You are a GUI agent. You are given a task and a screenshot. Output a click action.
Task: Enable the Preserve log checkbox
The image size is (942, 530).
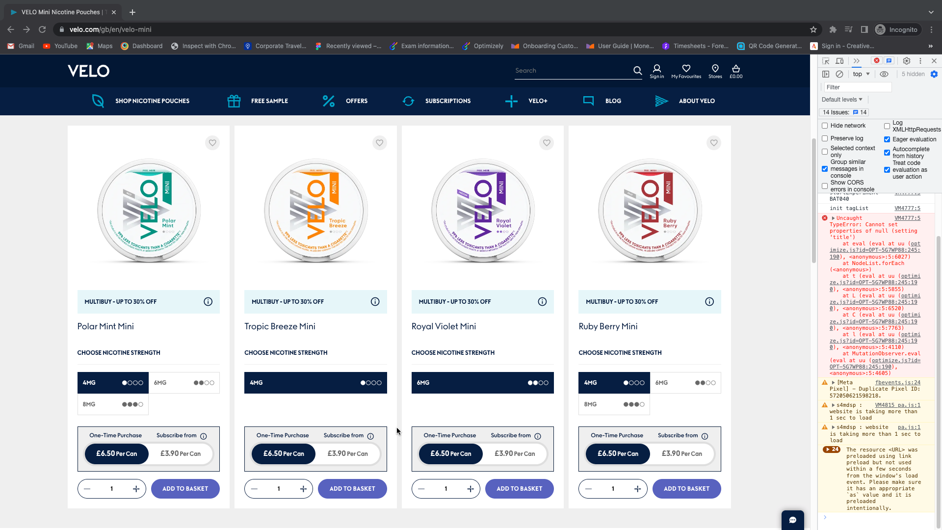point(825,138)
